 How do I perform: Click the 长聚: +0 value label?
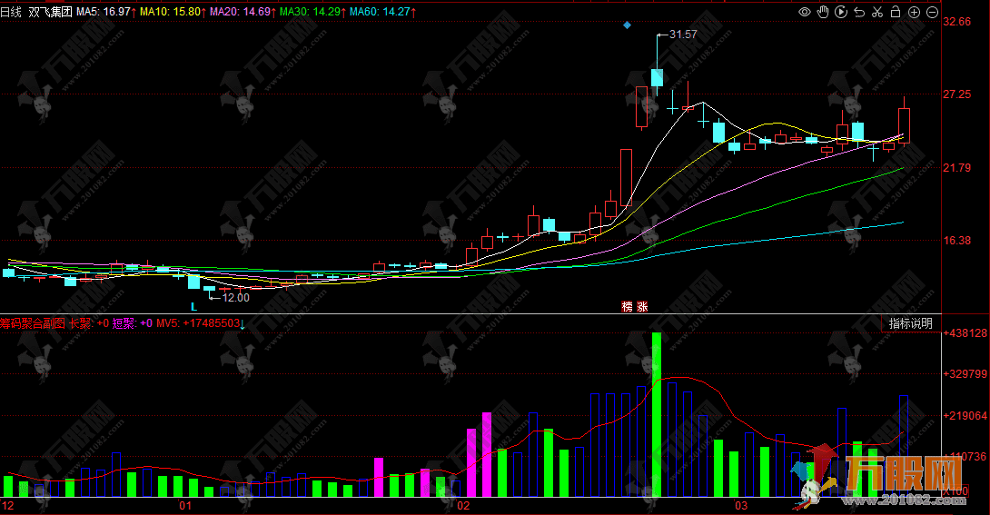point(89,323)
